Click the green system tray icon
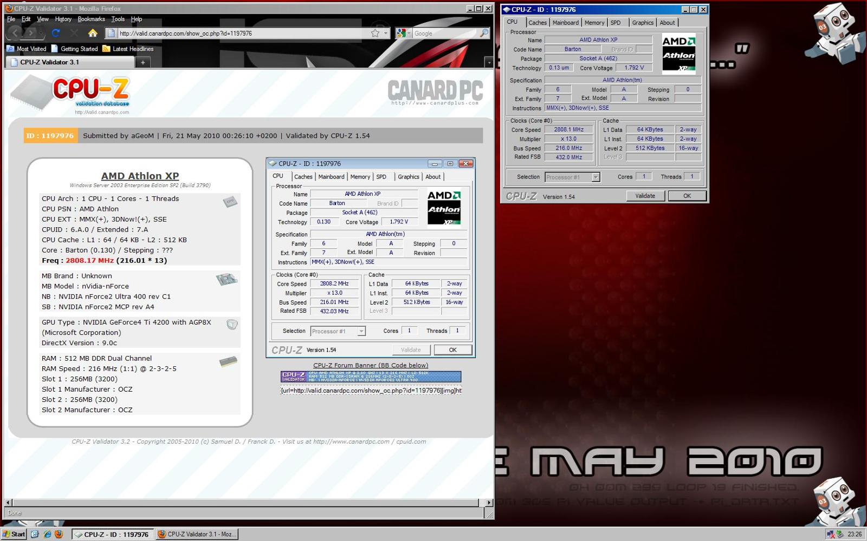The width and height of the screenshot is (867, 541). pyautogui.click(x=840, y=534)
